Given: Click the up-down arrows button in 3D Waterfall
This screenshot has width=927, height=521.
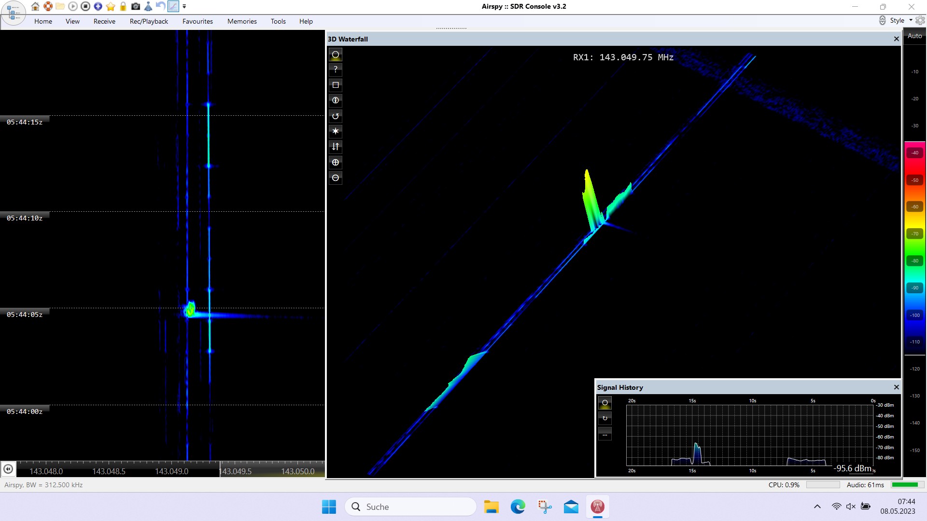Looking at the screenshot, I should tap(336, 147).
